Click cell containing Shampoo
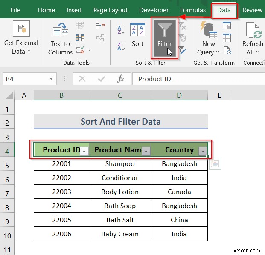The image size is (265, 255). 120,164
